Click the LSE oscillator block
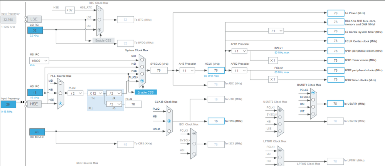Screen dimensions: 385x166 [x=34, y=19]
